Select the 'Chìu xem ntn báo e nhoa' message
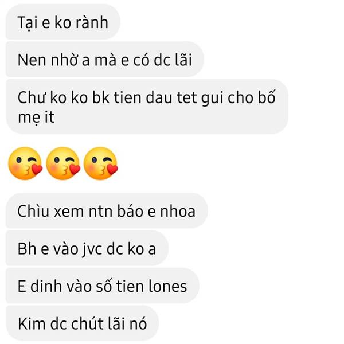Viewport: 344px width, 344px height. tap(107, 210)
